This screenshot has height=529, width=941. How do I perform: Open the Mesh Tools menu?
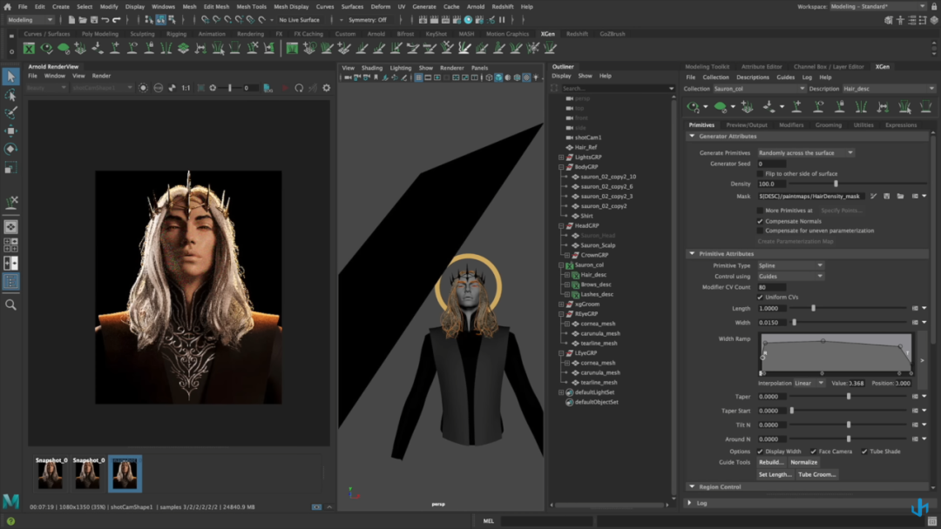(251, 6)
